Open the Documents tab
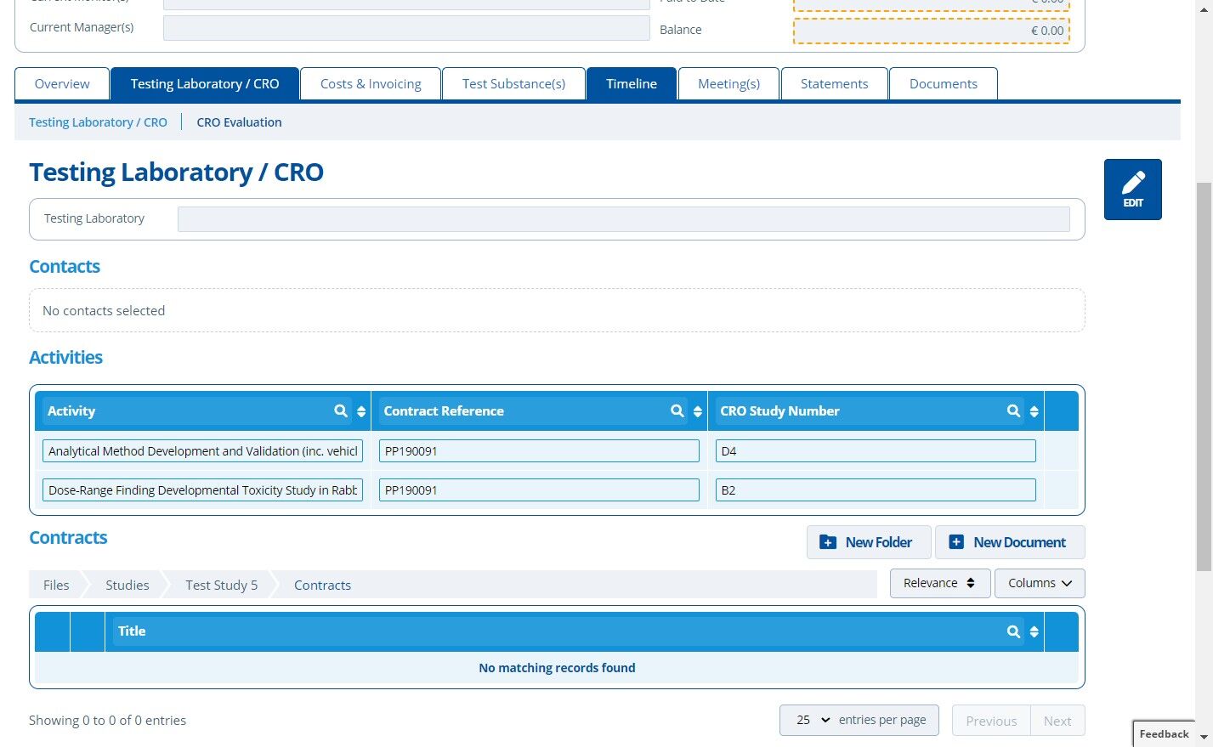The width and height of the screenshot is (1213, 747). (x=943, y=84)
